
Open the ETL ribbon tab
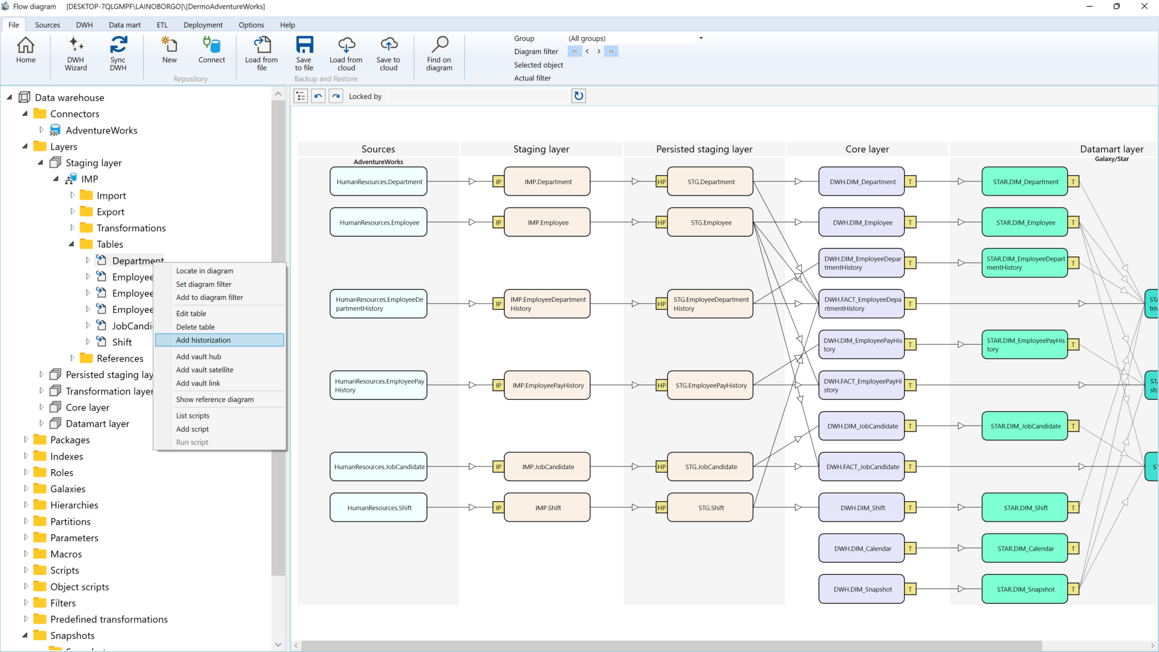162,25
